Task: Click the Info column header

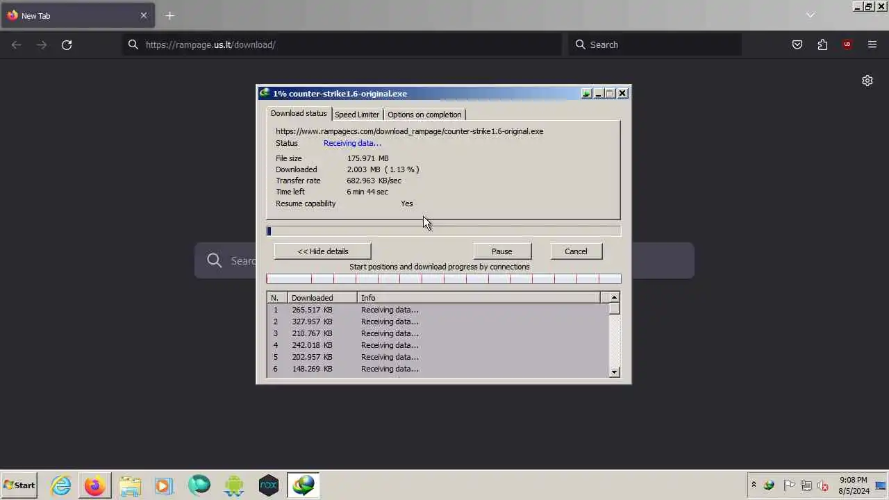Action: (479, 298)
